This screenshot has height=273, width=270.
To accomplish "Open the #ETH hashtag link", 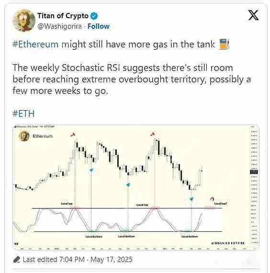I will click(23, 114).
